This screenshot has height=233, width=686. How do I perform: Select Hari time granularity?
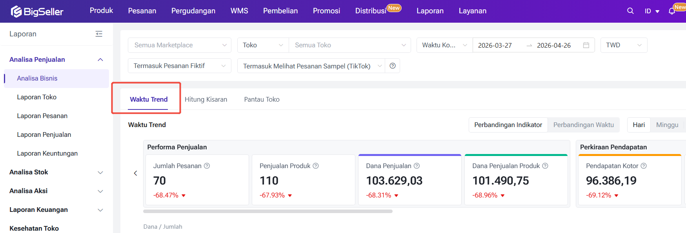pos(639,125)
